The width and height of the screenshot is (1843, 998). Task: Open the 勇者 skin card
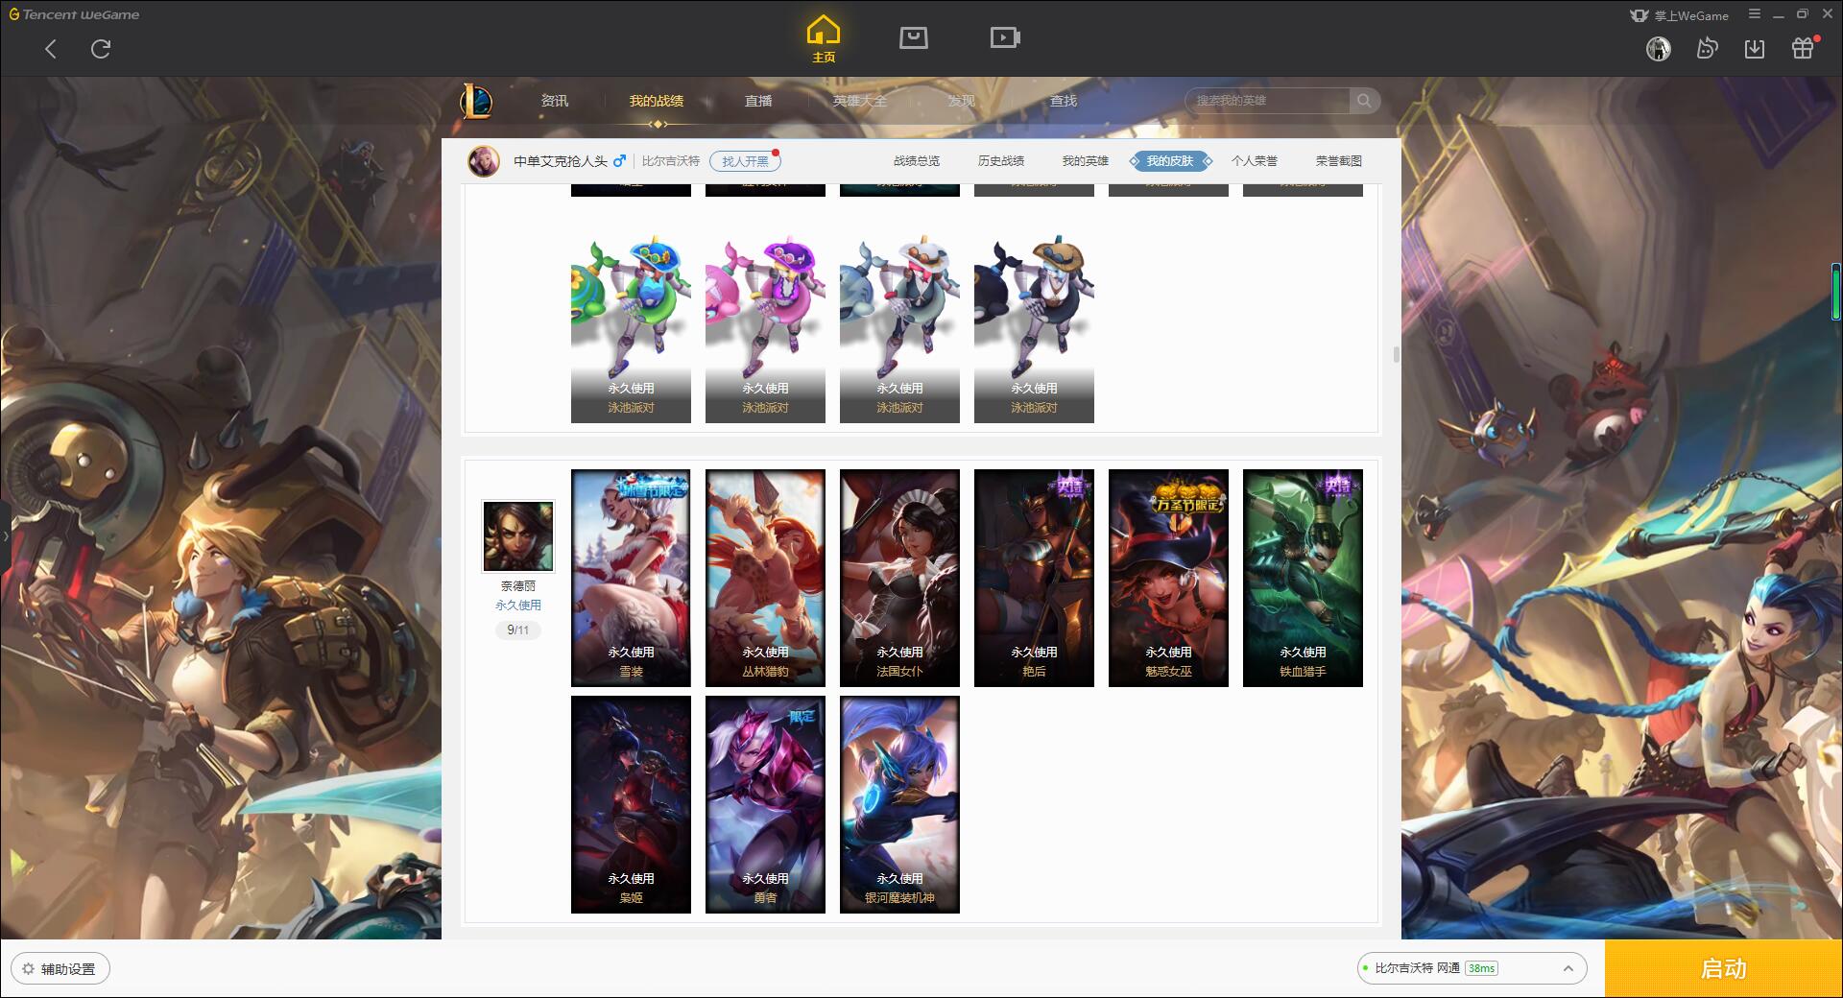pyautogui.click(x=765, y=804)
